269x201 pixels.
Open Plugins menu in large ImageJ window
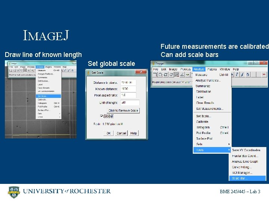[212, 69]
